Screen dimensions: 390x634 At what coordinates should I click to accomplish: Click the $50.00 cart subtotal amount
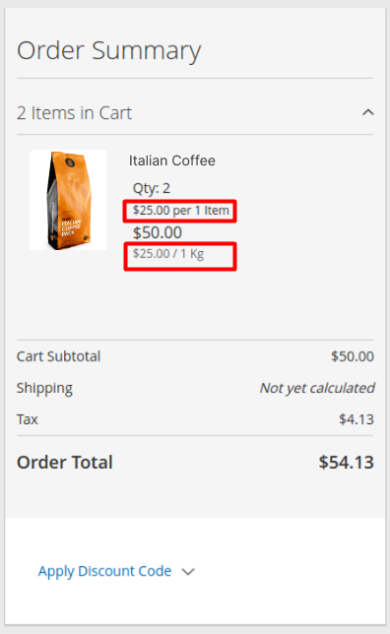(x=353, y=356)
